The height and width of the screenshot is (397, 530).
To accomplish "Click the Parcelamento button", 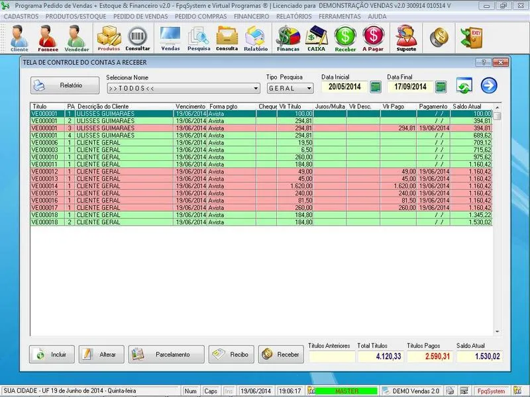I will [166, 355].
